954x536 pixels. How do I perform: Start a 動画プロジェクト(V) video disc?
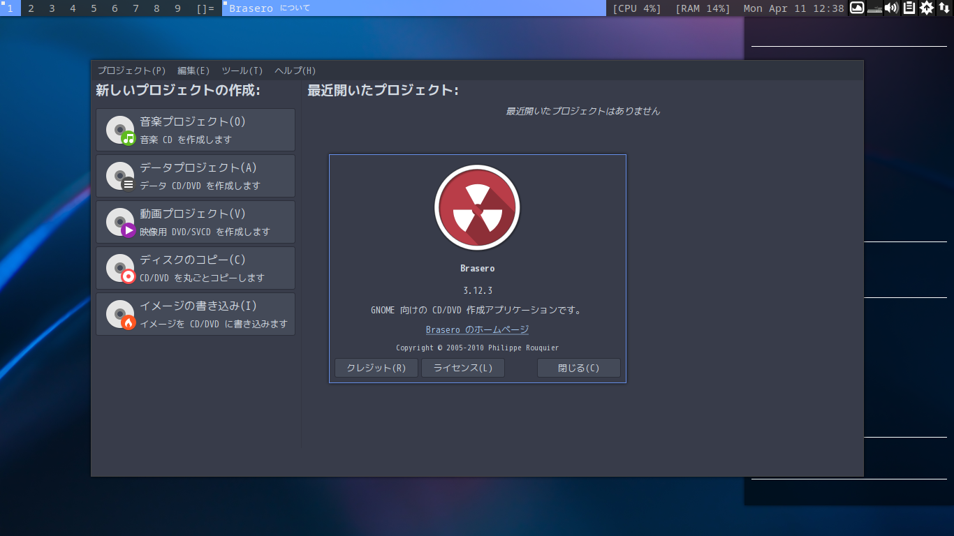click(196, 222)
